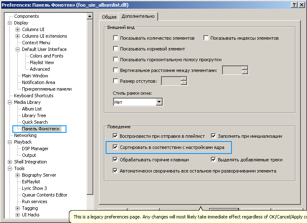
Task: Expand the Biography Server tree node
Action: coord(18,175)
